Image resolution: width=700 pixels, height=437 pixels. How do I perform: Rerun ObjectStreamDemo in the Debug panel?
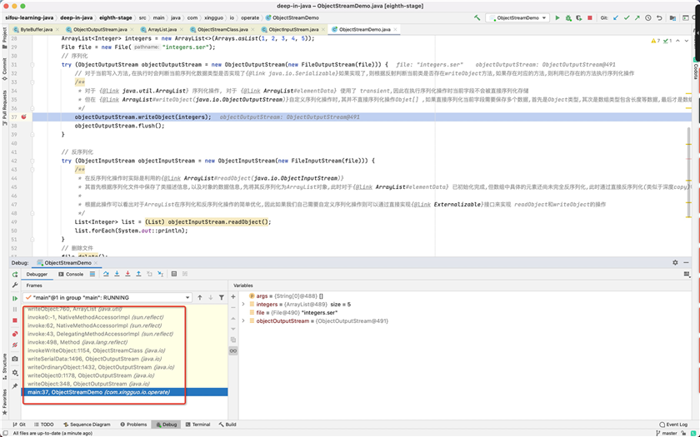15,274
